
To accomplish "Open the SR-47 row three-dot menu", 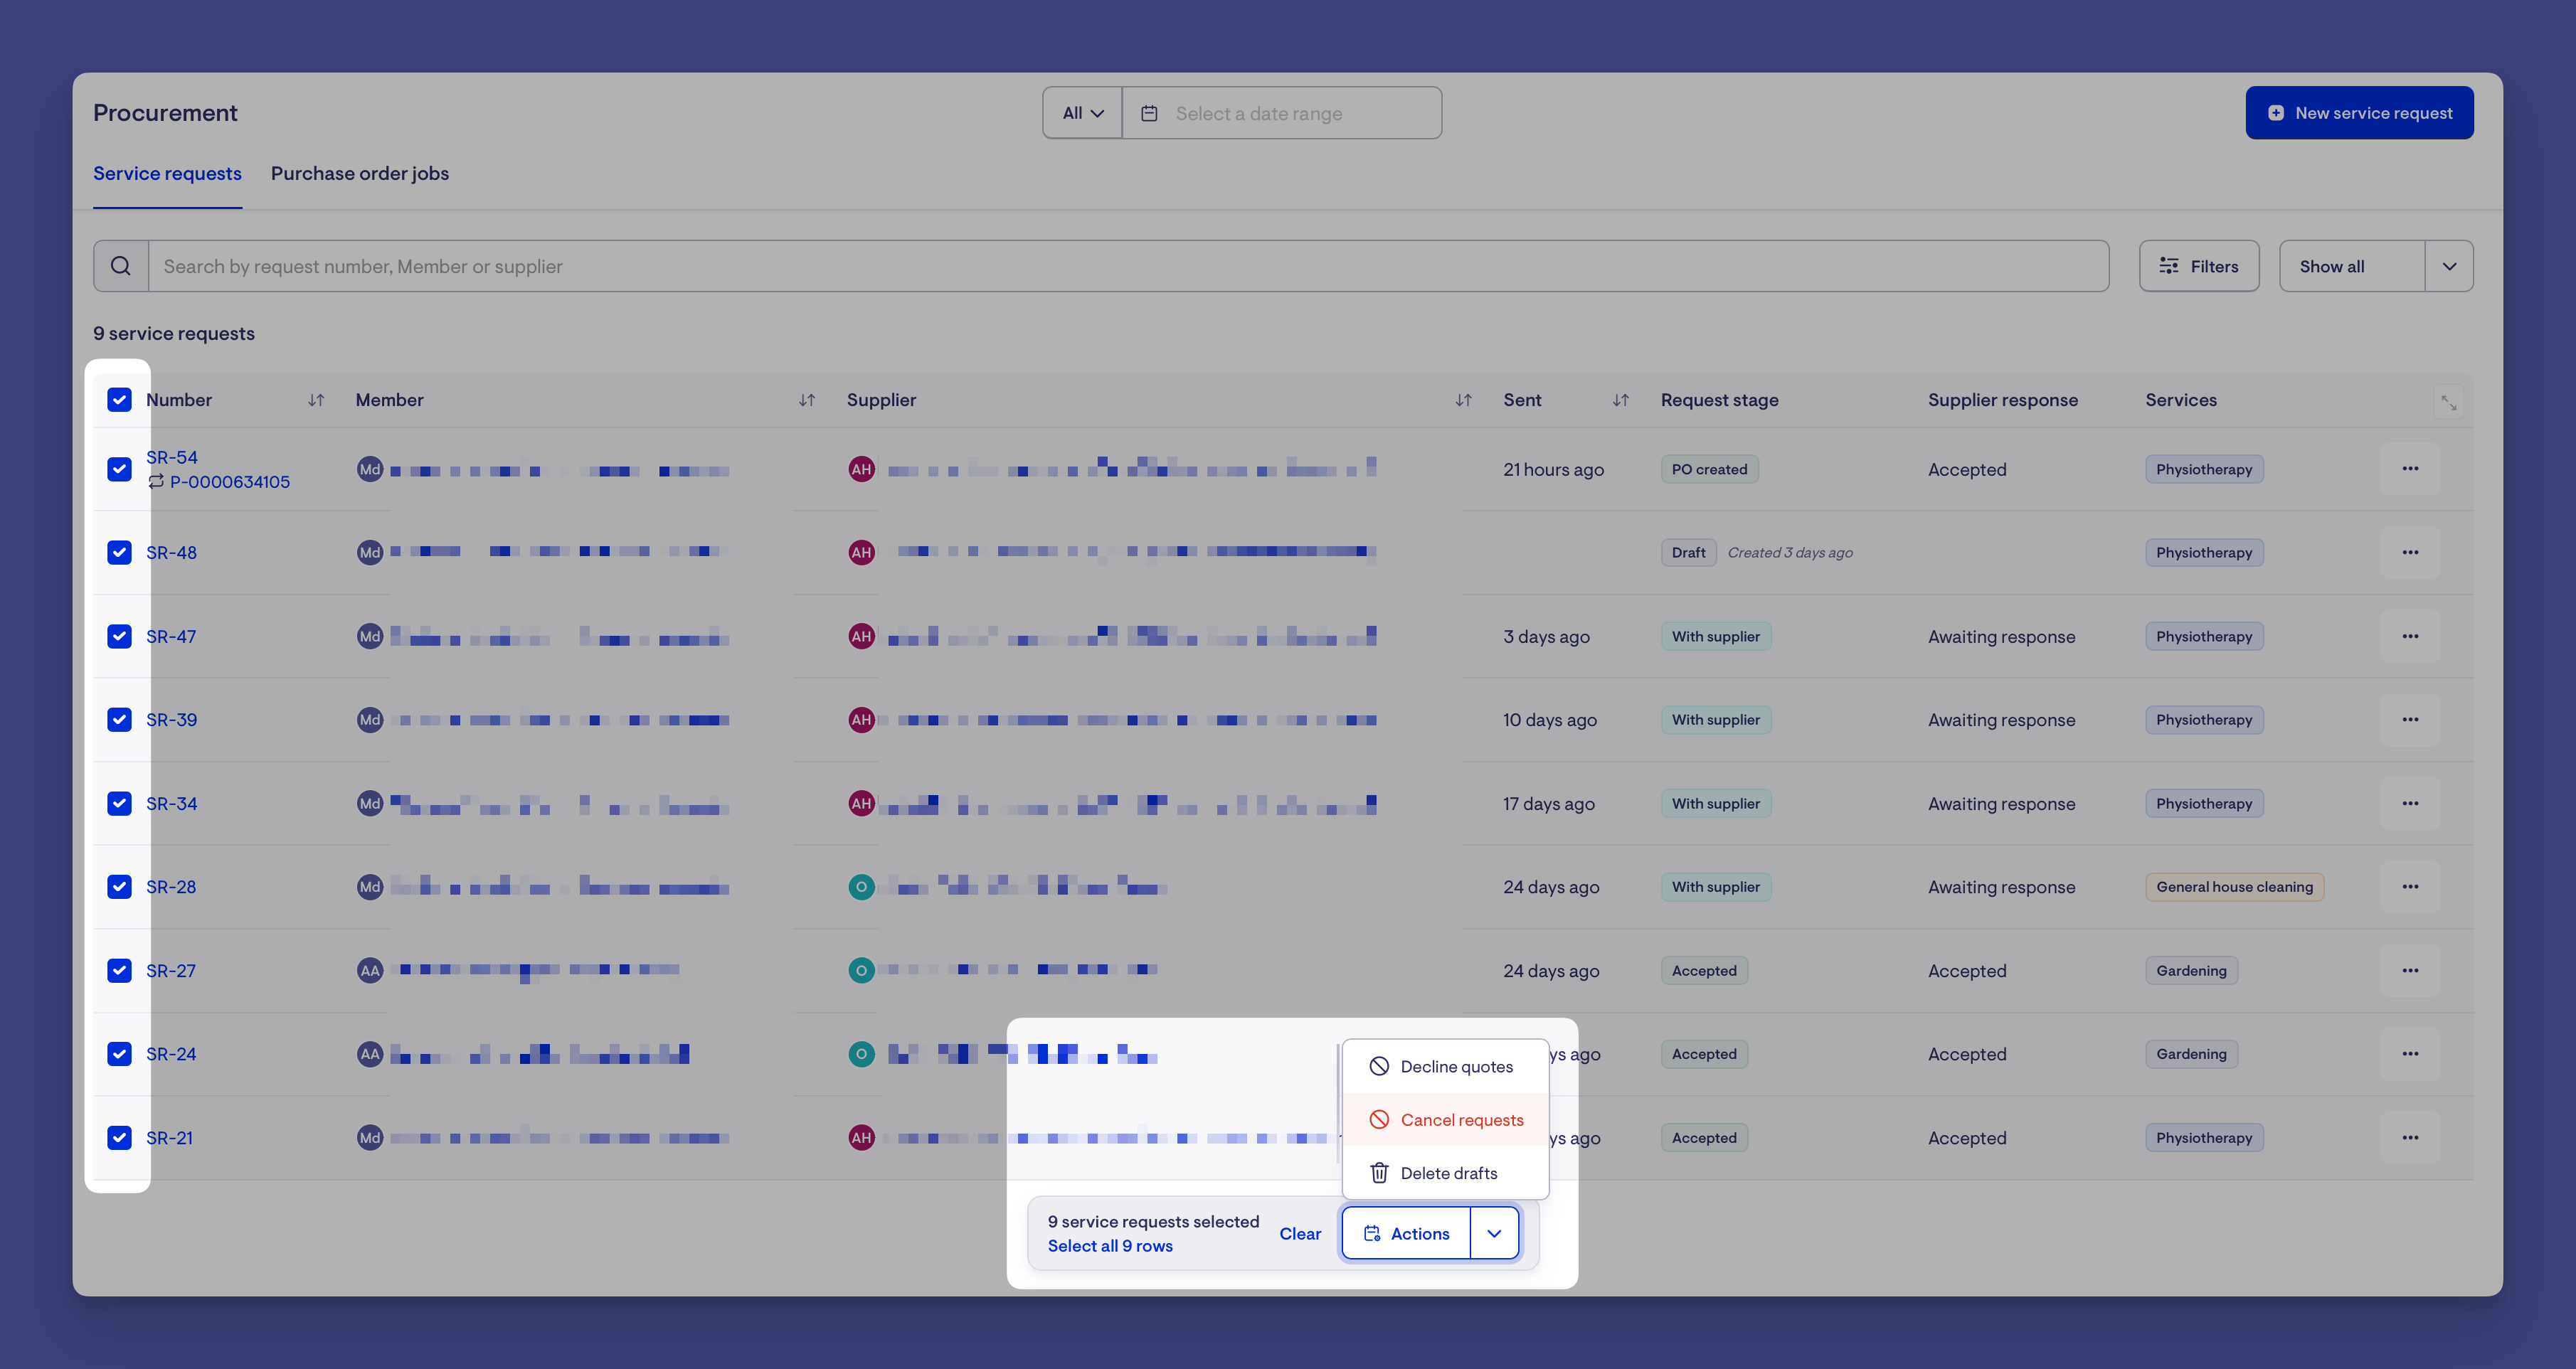I will tap(2410, 636).
